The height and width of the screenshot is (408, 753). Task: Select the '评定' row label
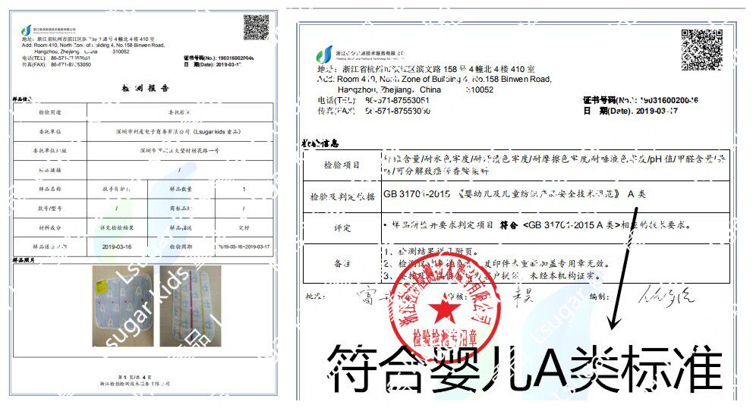(x=342, y=228)
